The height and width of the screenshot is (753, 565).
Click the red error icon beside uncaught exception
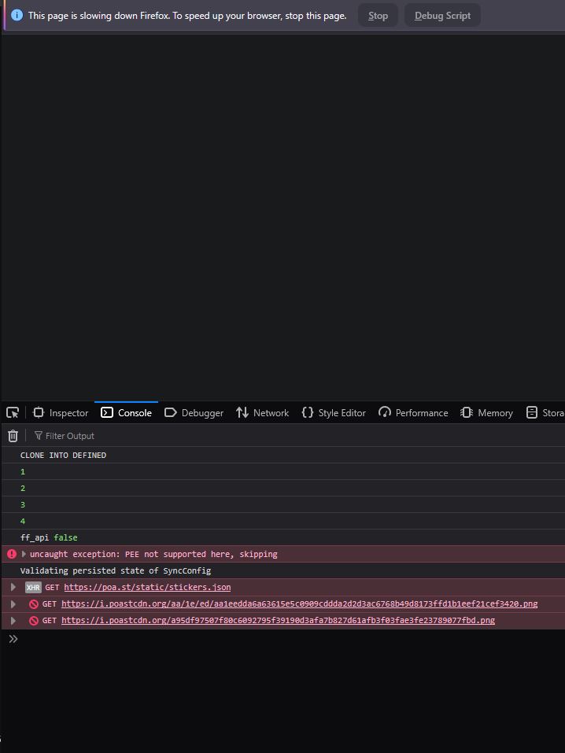pyautogui.click(x=12, y=554)
